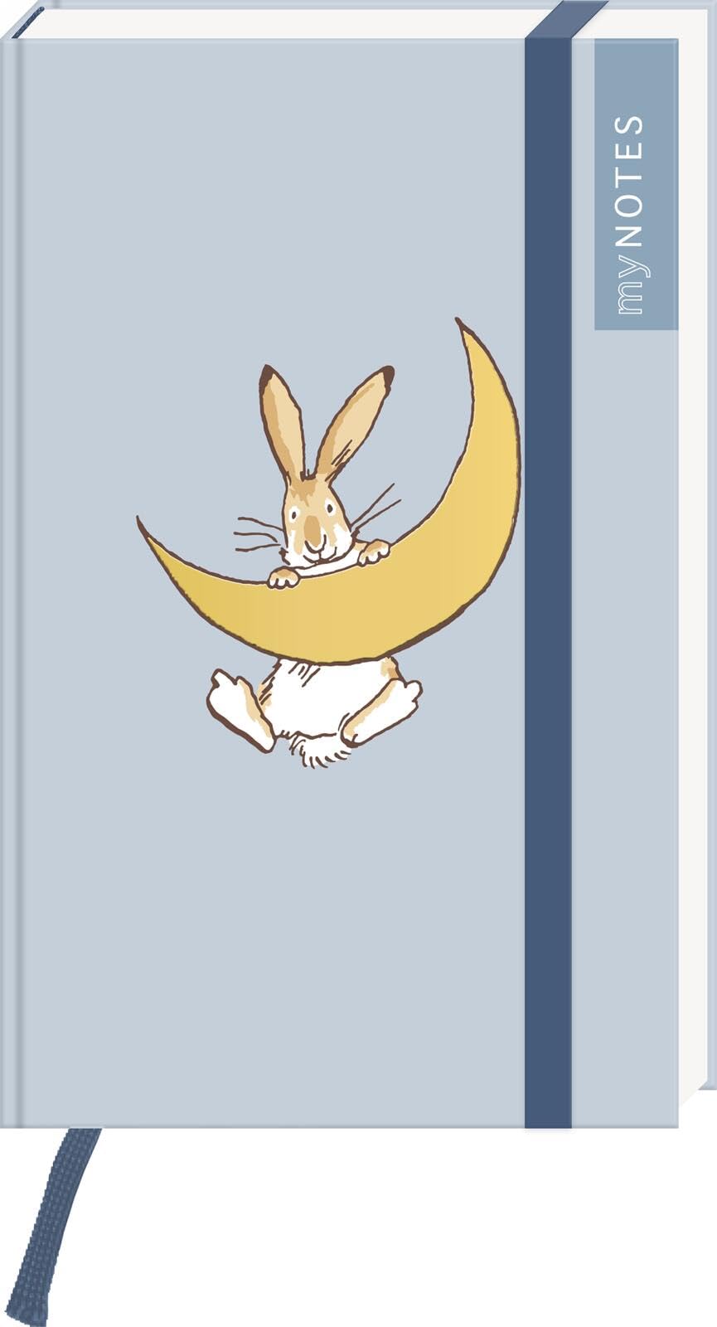
Task: Click the rabbit's white belly
Action: (311, 697)
